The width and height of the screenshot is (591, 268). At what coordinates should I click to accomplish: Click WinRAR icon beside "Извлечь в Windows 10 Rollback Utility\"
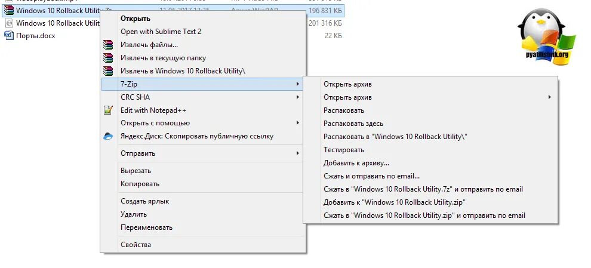tap(108, 71)
